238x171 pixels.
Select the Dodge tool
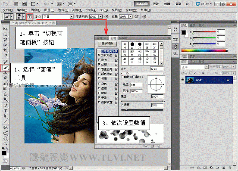coord(5,99)
